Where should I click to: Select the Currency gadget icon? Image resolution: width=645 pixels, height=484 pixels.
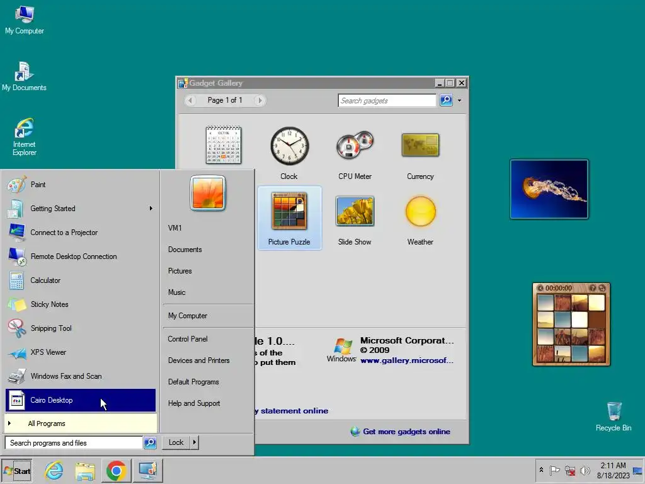420,145
